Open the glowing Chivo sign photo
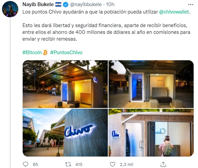Image resolution: width=198 pixels, height=168 pixels. [65, 132]
